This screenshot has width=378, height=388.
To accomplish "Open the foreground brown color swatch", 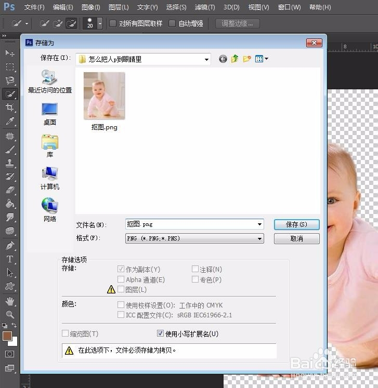I will click(x=7, y=336).
